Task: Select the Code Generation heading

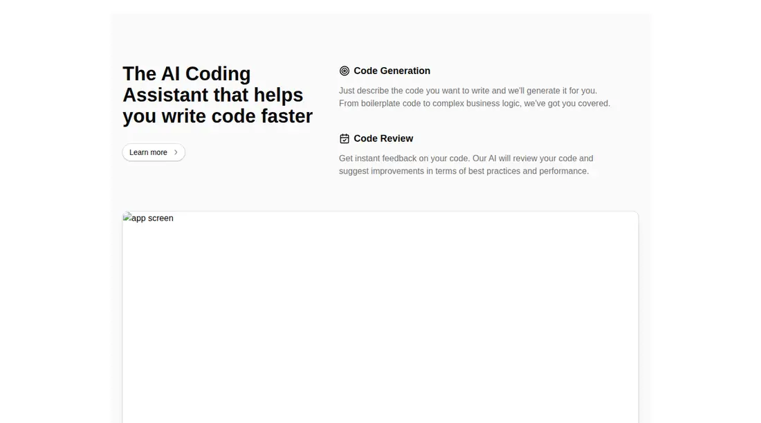Action: tap(392, 71)
